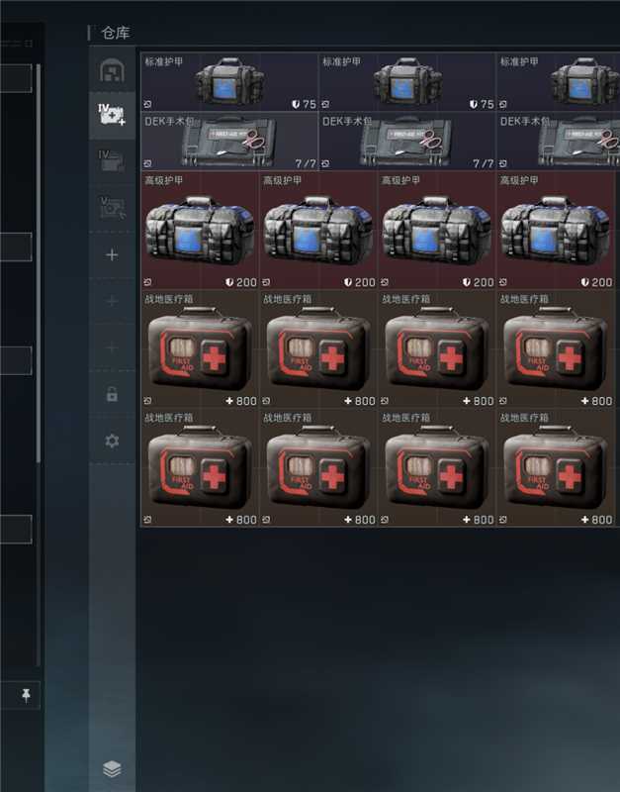Click the stacked layers icon at sidebar bottom
The width and height of the screenshot is (620, 792).
(112, 769)
